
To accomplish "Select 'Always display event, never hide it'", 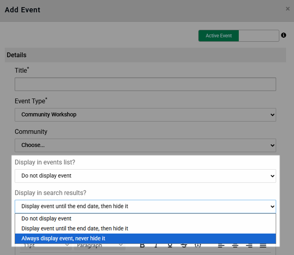I will coord(145,239).
